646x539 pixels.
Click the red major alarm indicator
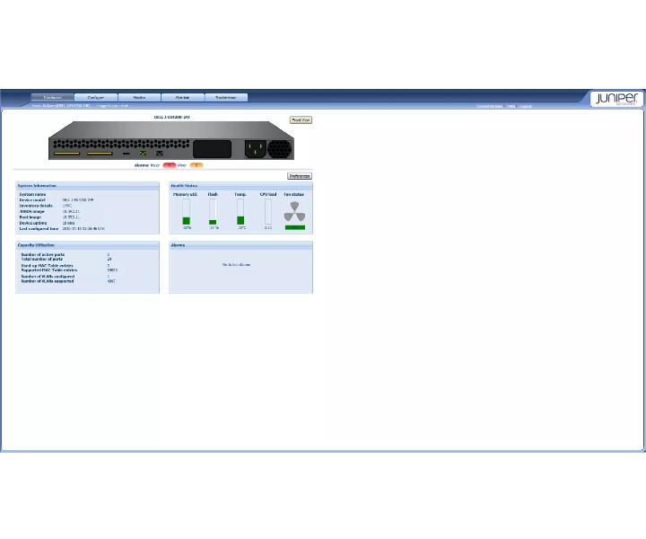pos(170,165)
